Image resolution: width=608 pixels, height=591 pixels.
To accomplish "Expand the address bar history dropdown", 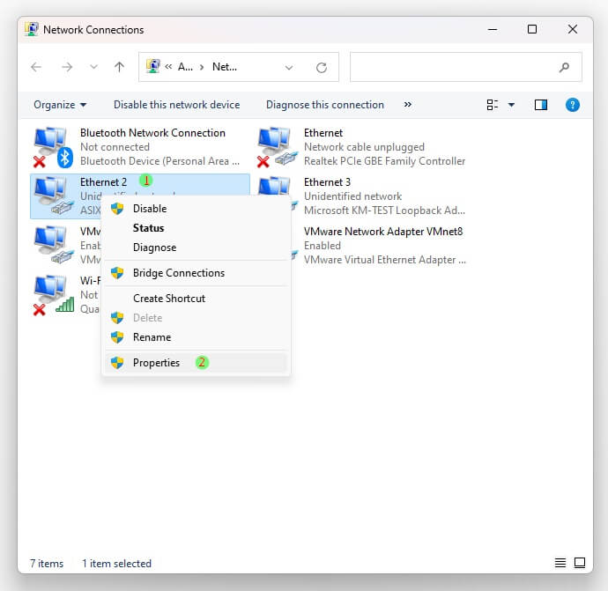I will (289, 67).
